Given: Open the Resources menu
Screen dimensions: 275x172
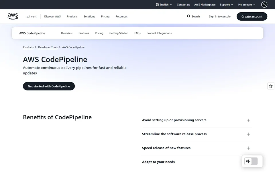Looking at the screenshot, I should click(121, 17).
